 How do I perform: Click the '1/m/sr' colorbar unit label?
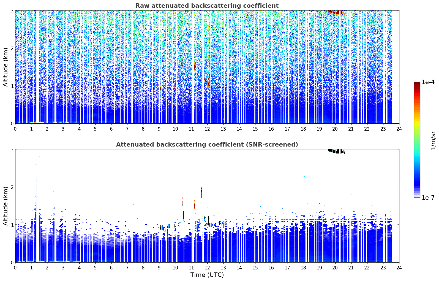tap(433, 140)
